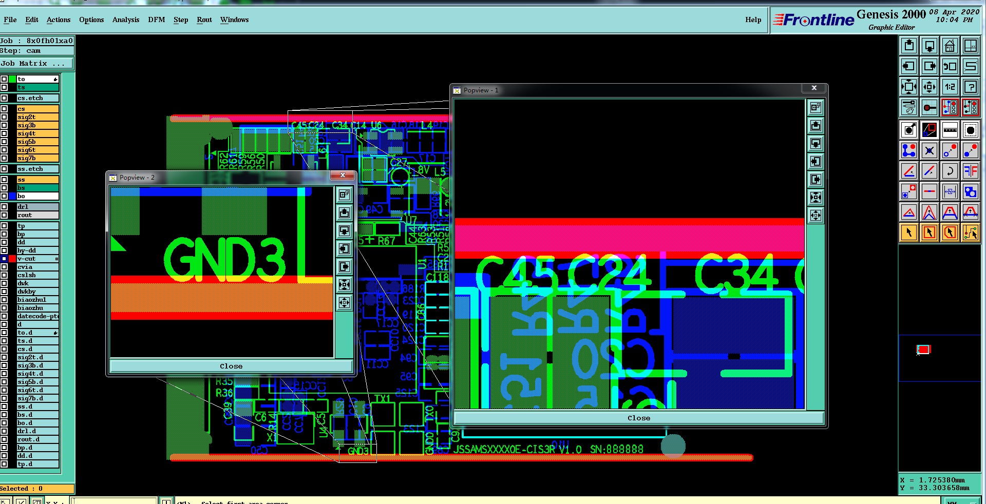The width and height of the screenshot is (986, 504).
Task: Click the top icon in Popview - 2 toolbar
Action: click(x=344, y=195)
